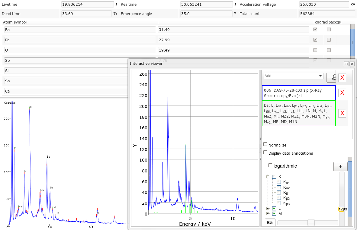Click the plus button beside logarithmic
The height and width of the screenshot is (230, 357).
(x=340, y=166)
